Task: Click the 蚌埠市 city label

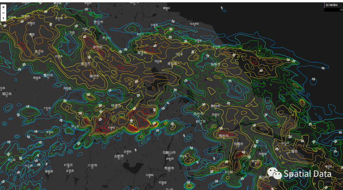Action: 116,105
